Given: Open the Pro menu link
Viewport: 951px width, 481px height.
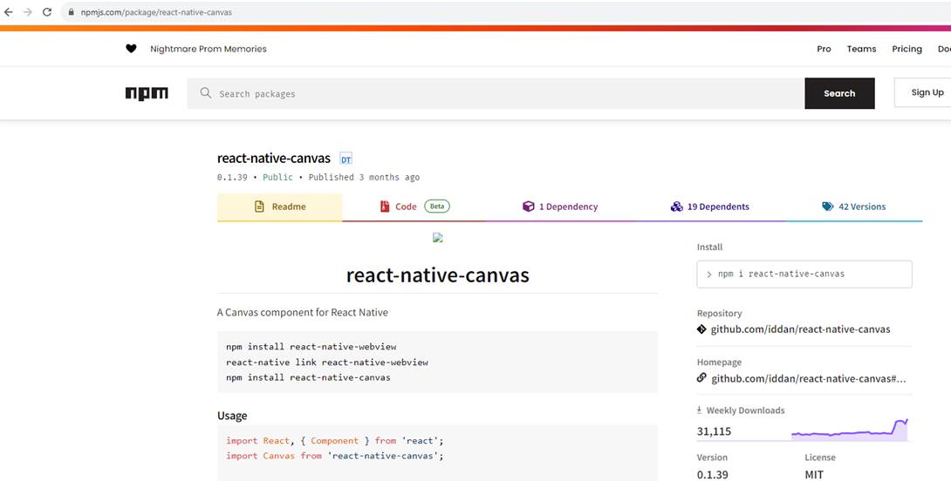Looking at the screenshot, I should point(824,49).
